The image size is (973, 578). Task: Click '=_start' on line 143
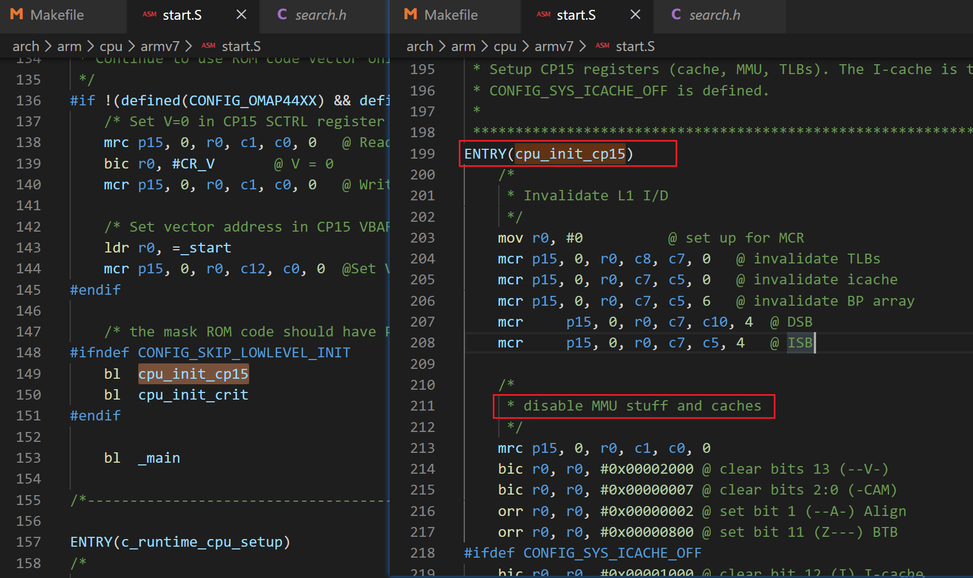coord(201,248)
